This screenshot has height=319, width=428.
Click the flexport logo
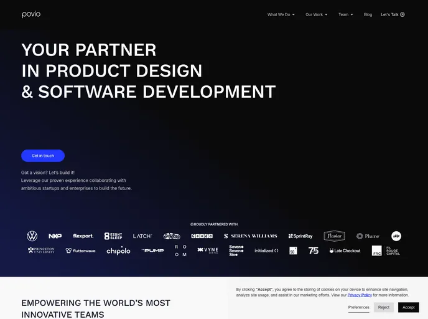point(83,236)
